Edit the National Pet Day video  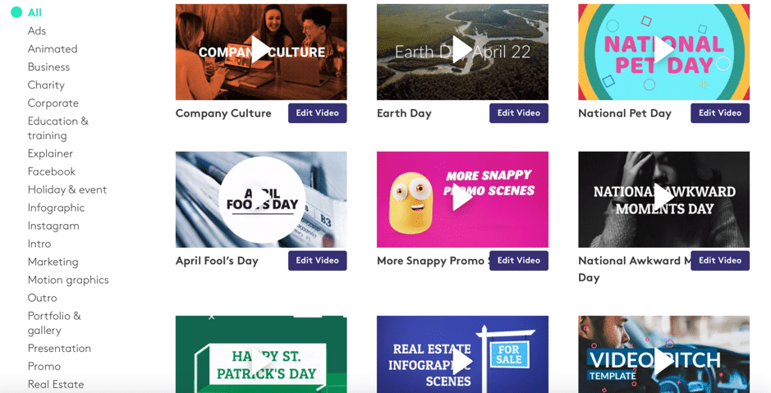720,113
